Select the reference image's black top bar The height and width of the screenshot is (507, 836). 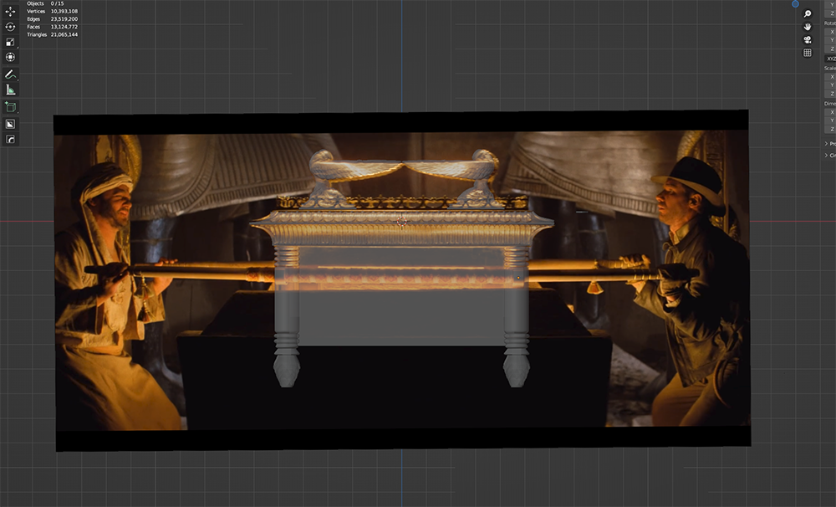pos(401,121)
